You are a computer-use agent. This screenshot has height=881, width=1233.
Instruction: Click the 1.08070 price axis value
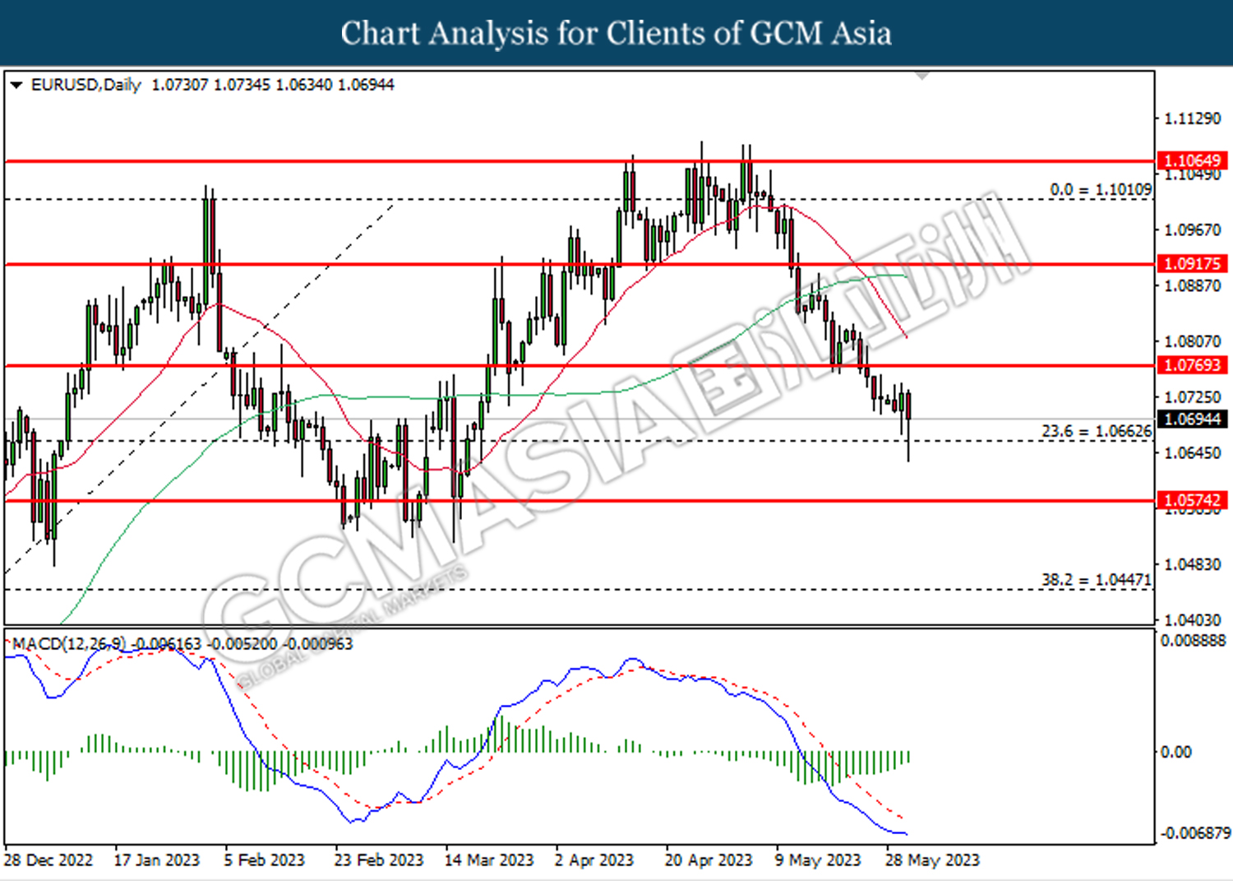click(x=1193, y=341)
